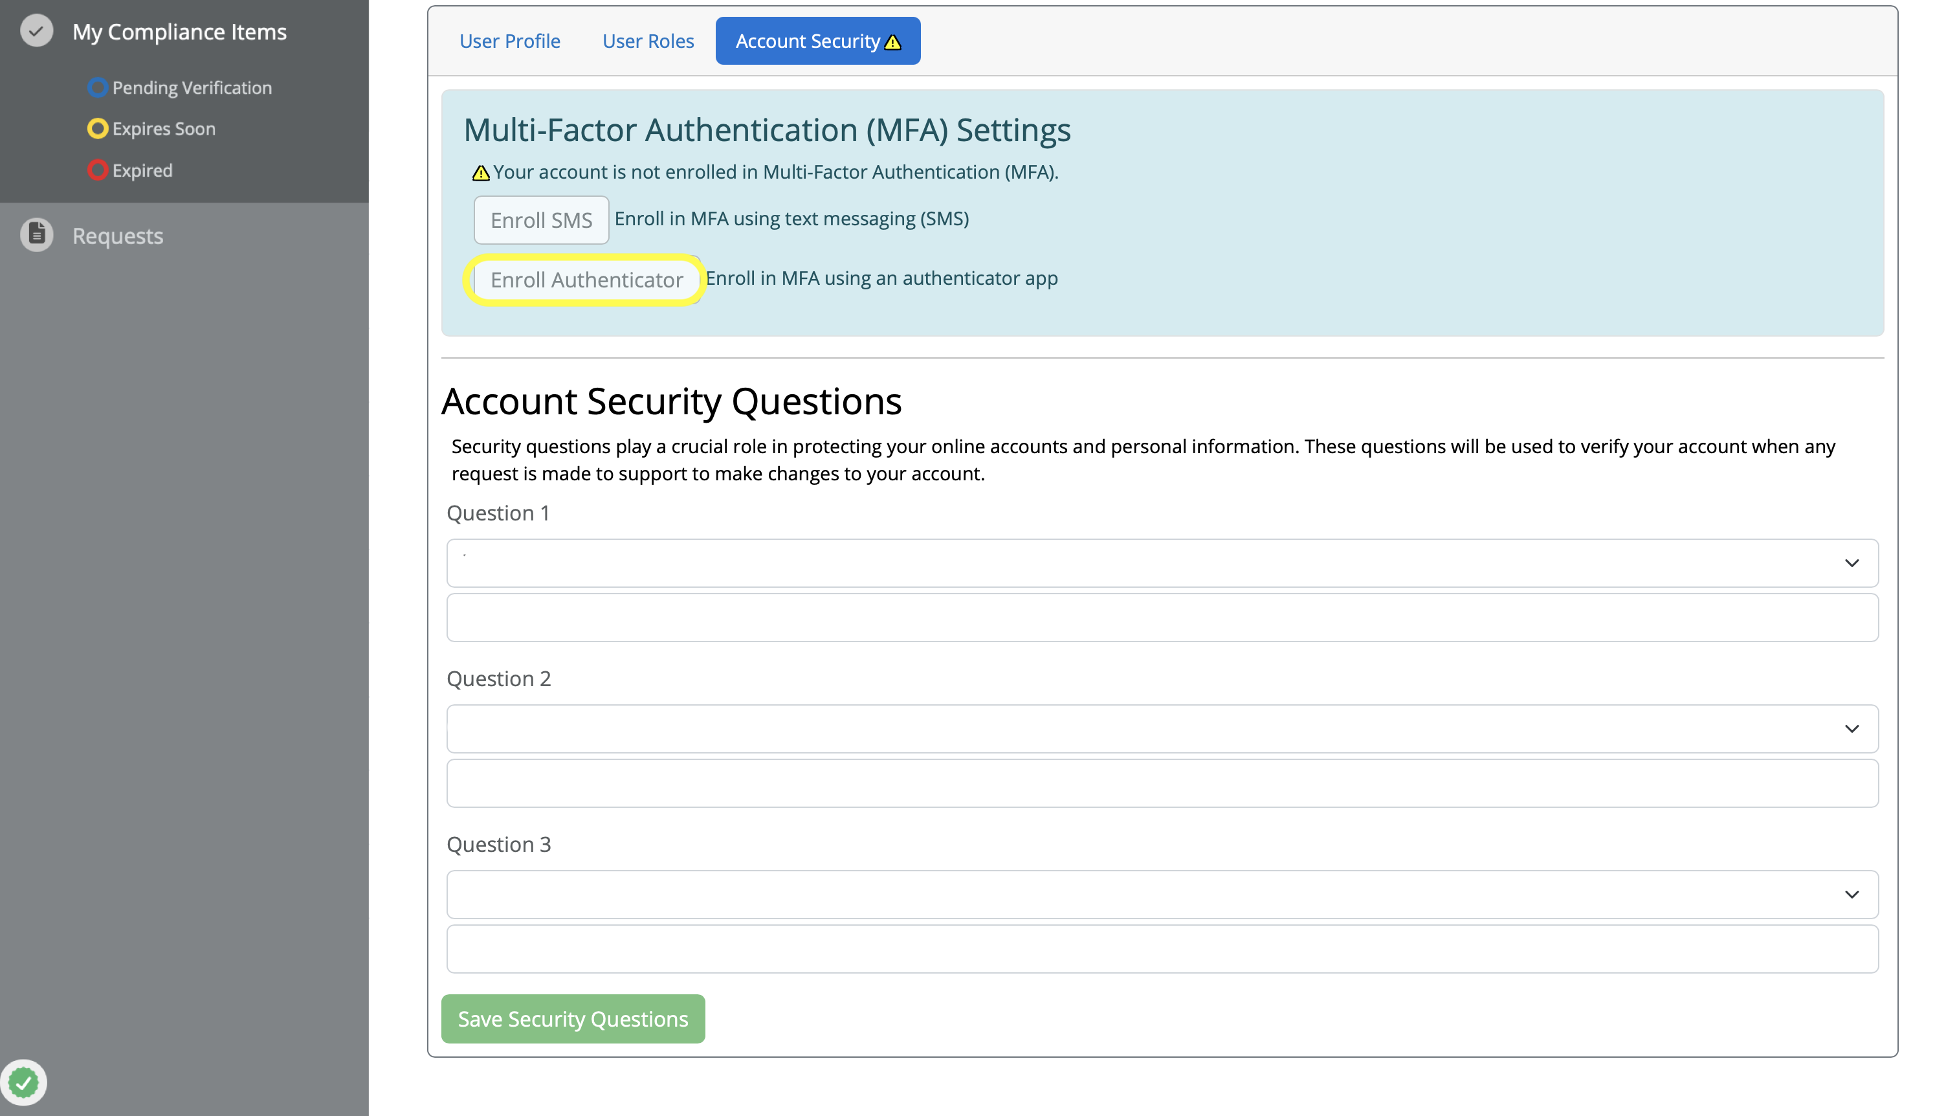The height and width of the screenshot is (1116, 1957).
Task: Click the My Compliance Items checkmark icon
Action: click(x=36, y=32)
